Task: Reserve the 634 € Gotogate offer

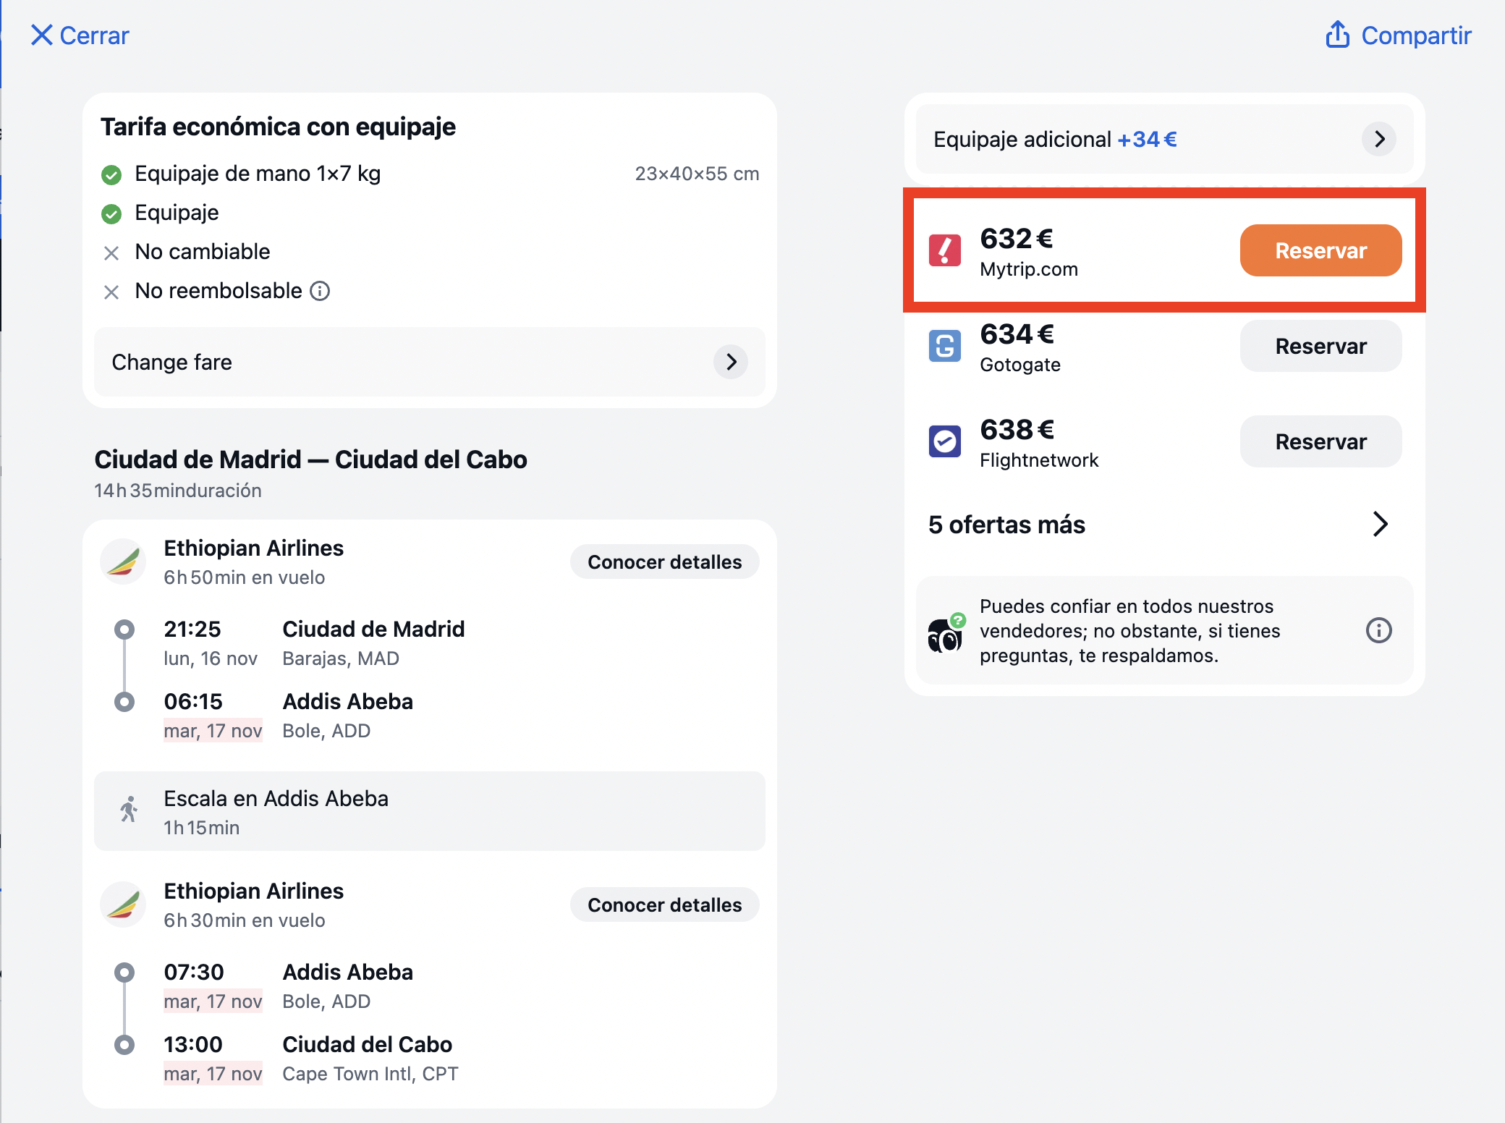Action: point(1320,346)
